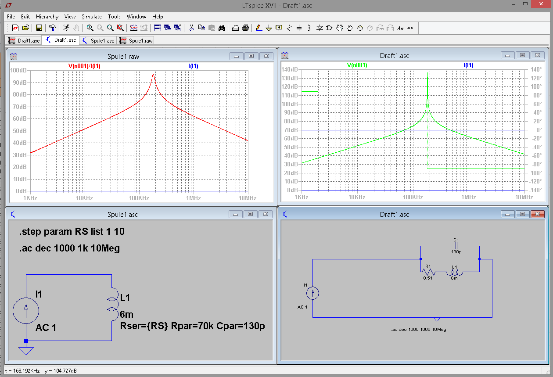Add text with the Aa icon

[400, 28]
